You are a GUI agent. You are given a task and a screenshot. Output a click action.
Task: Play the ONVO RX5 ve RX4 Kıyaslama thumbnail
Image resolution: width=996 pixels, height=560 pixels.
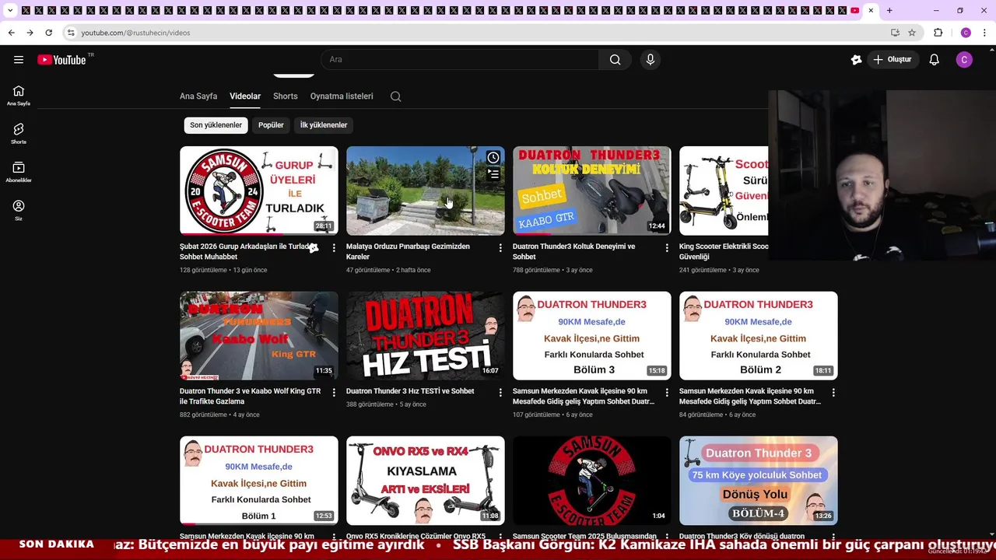click(x=426, y=480)
